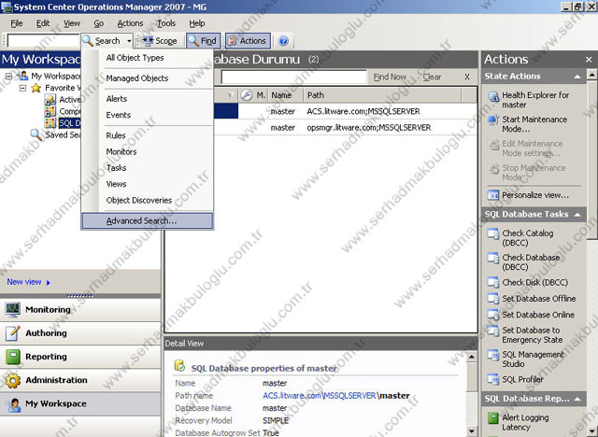The image size is (598, 437).
Task: Collapse the My Workspace tree root
Action: 8,76
